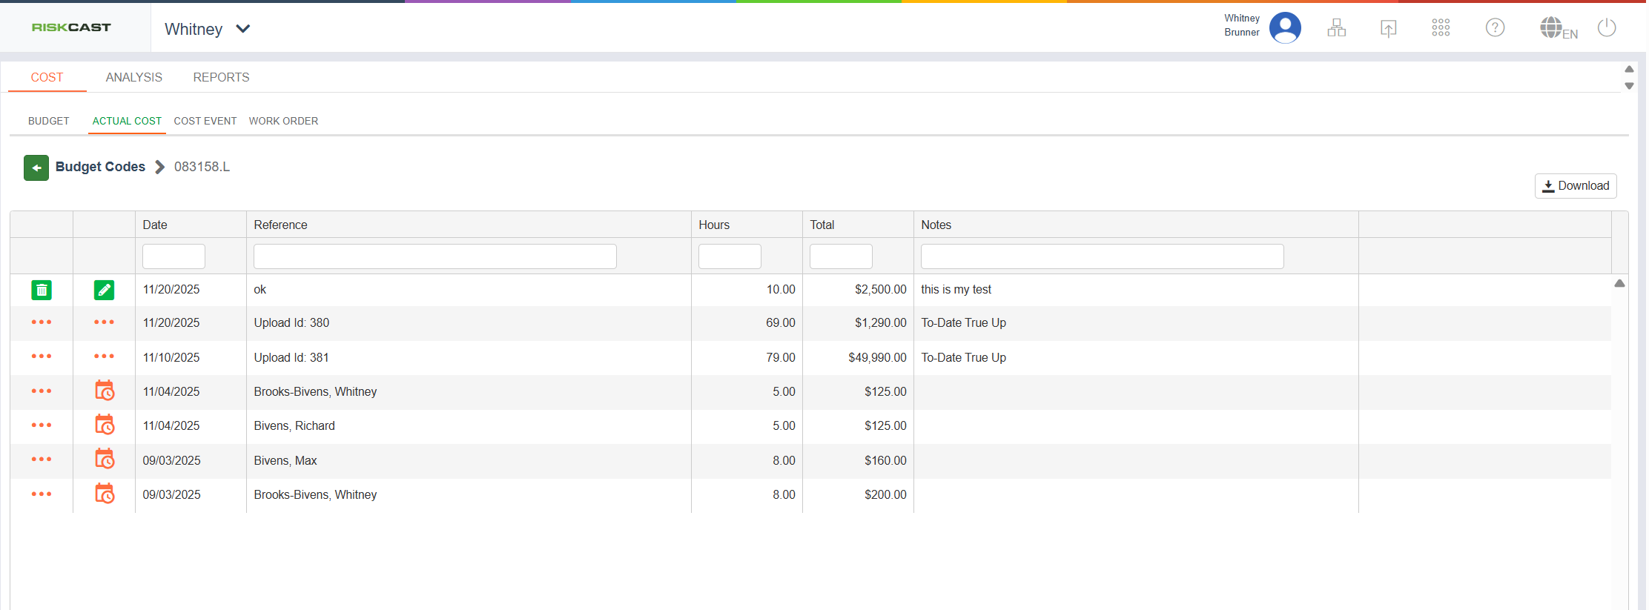Screen dimensions: 1649x610
Task: Click the green trash delete icon
Action: coord(42,290)
